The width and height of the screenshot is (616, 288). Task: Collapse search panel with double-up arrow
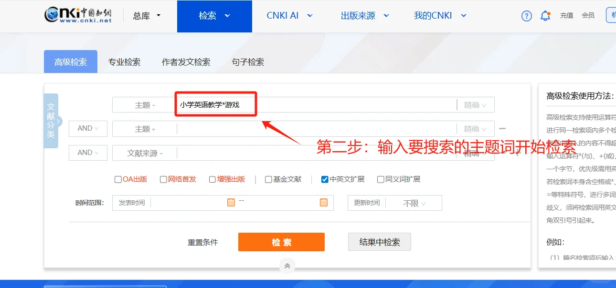pos(287,266)
